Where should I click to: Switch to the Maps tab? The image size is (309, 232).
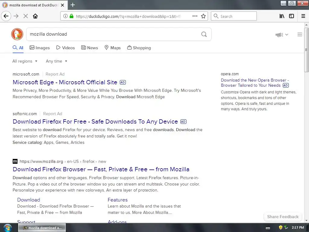(x=113, y=48)
